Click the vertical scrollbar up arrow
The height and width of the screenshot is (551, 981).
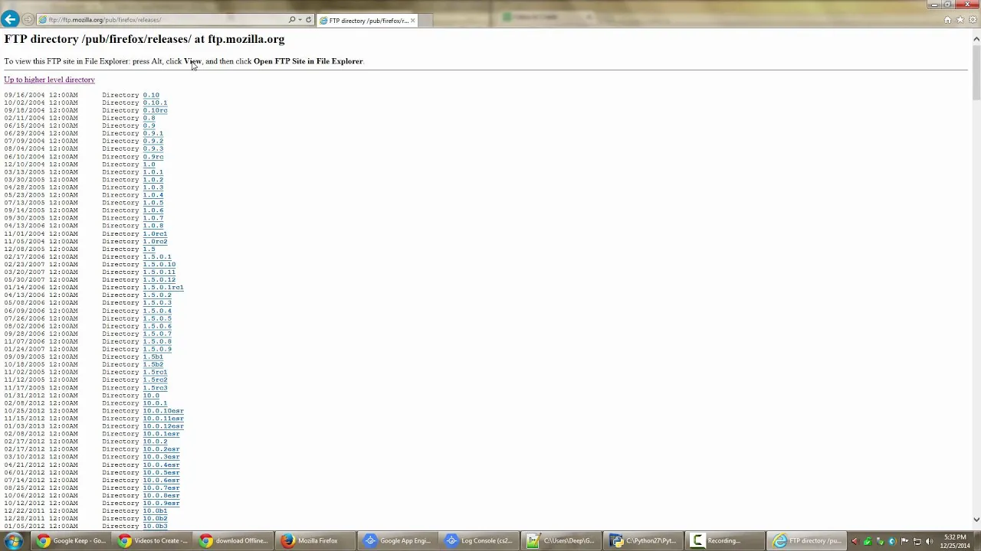(976, 38)
